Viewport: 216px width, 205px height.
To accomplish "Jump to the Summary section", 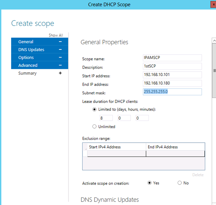I will (x=39, y=73).
